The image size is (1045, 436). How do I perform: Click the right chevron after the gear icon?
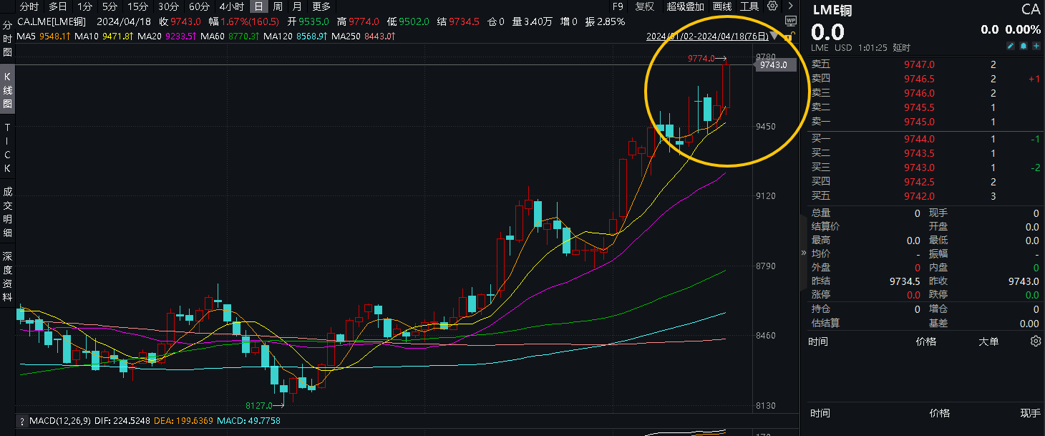(x=789, y=6)
